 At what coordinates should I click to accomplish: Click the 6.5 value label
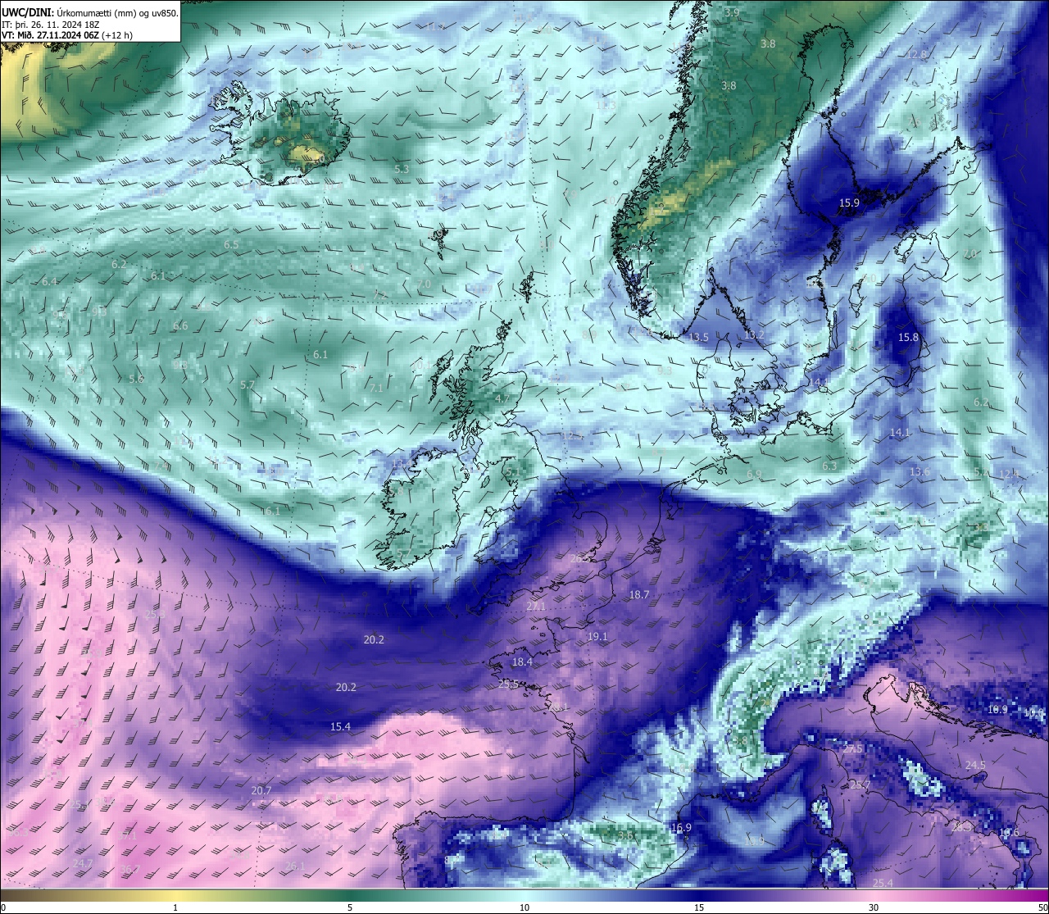click(231, 244)
